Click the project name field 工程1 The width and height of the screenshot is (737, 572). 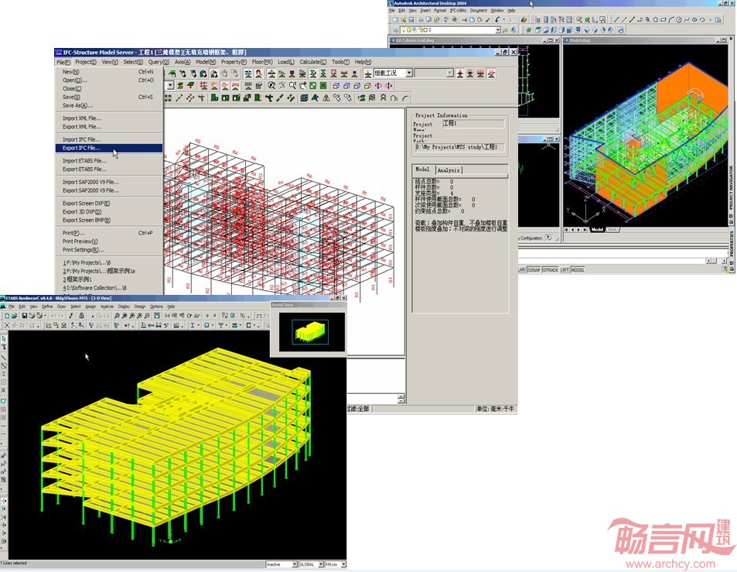click(x=473, y=123)
